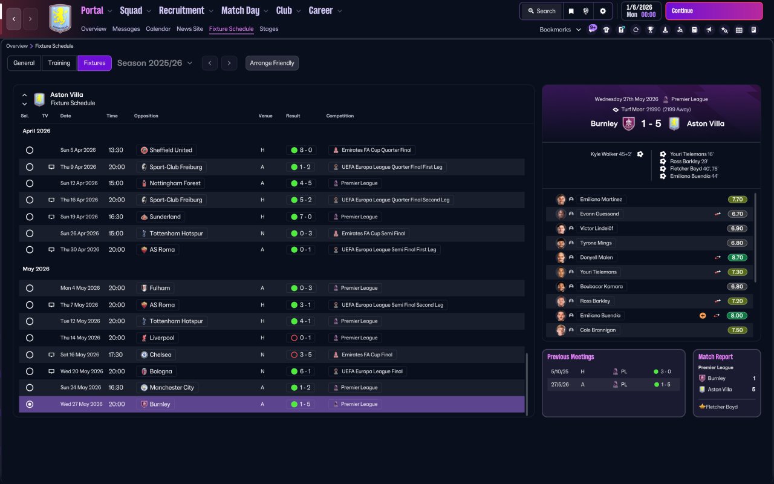Open Overview link in breadcrumb
The width and height of the screenshot is (774, 484).
17,46
